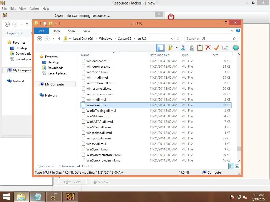The height and width of the screenshot is (202, 270).
Task: Switch to details view layout icon
Action: point(231,166)
